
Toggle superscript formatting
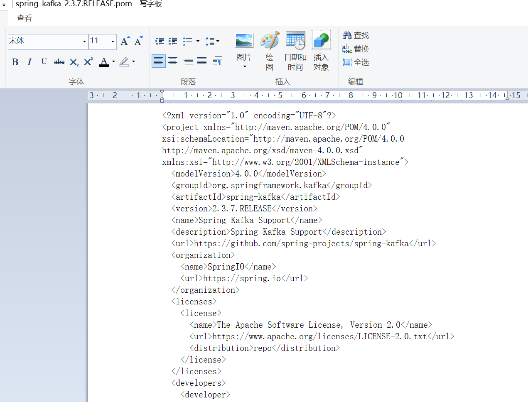click(x=88, y=62)
